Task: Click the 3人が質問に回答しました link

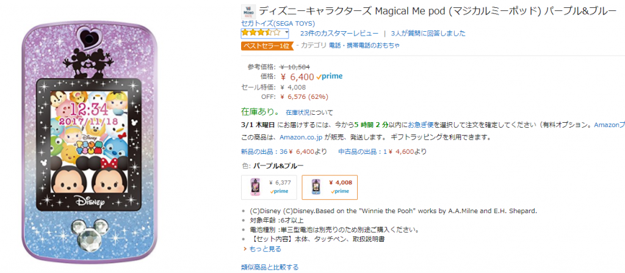Action: click(x=421, y=33)
